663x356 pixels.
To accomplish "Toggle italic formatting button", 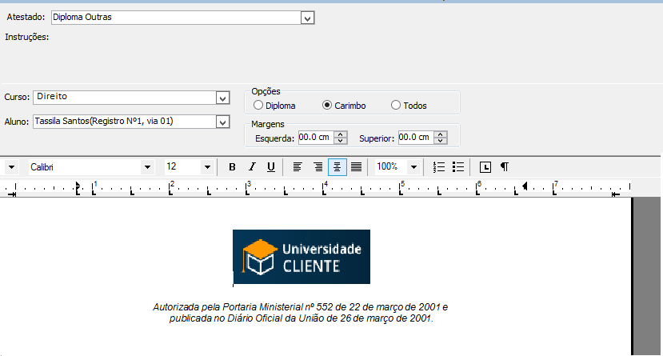I will pos(251,167).
